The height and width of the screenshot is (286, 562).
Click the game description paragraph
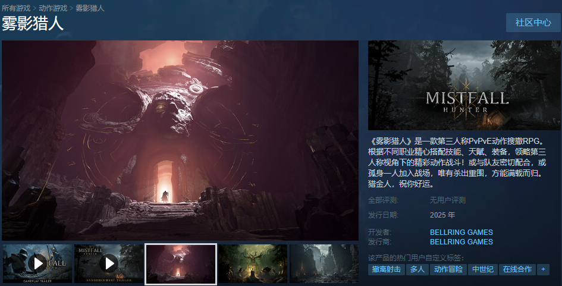(x=457, y=163)
